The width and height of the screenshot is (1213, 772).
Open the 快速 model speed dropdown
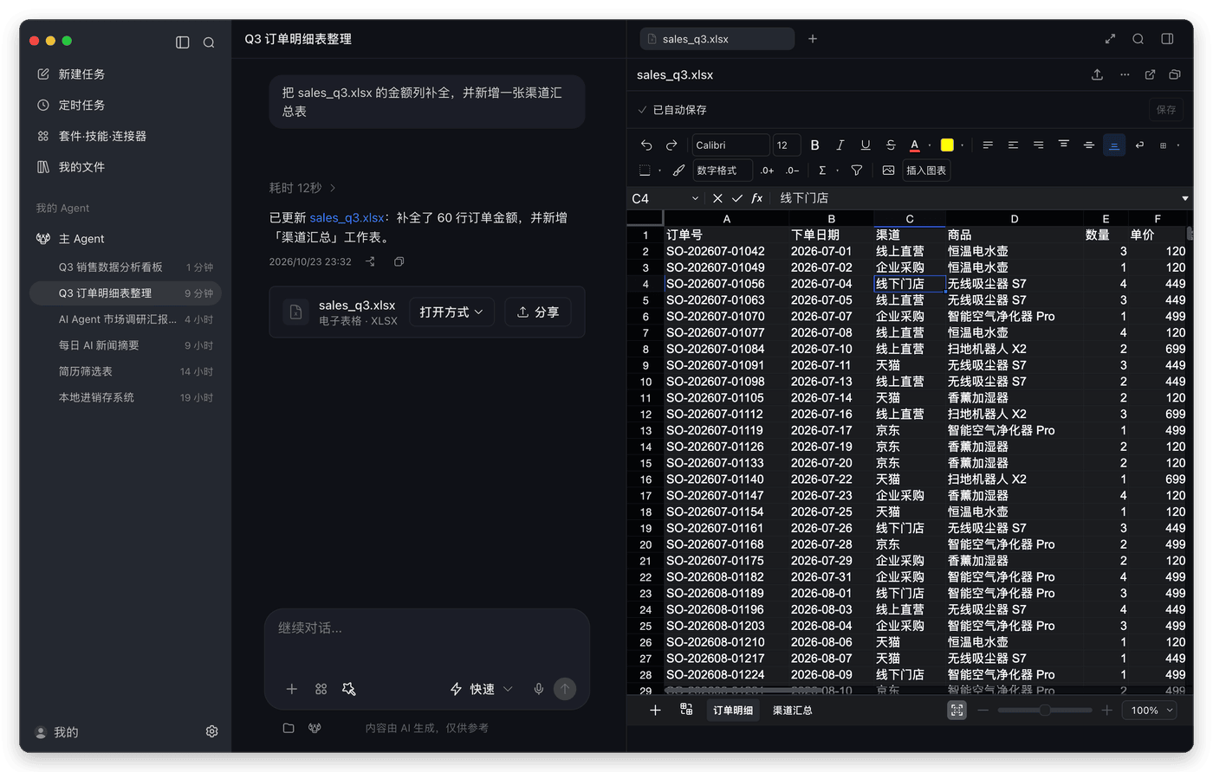pyautogui.click(x=482, y=689)
